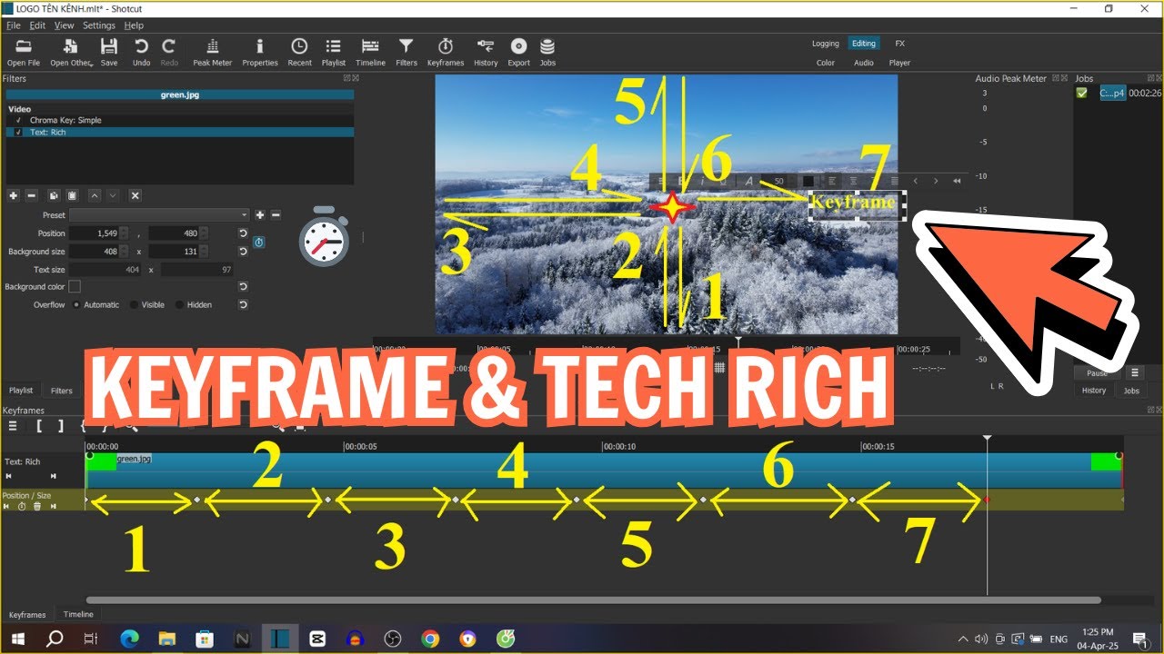Viewport: 1164px width, 654px height.
Task: Uncheck the Chroma Key: Simple filter checkbox
Action: pos(18,120)
